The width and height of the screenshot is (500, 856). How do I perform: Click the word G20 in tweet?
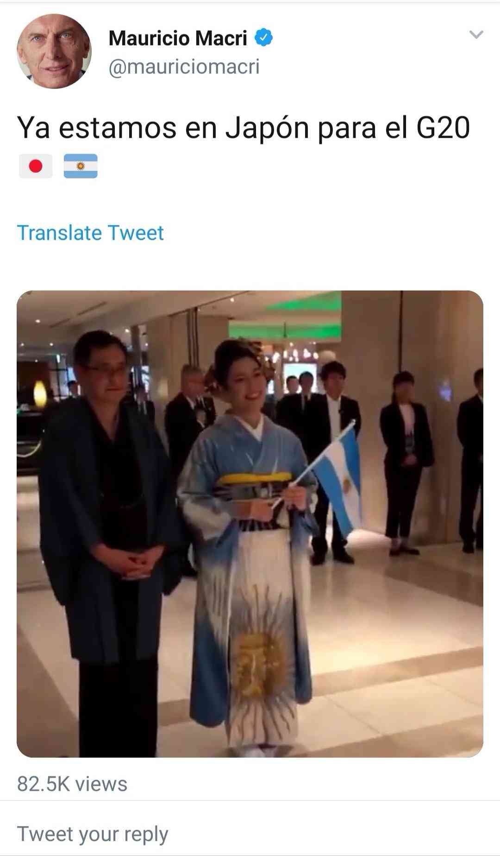coord(443,127)
